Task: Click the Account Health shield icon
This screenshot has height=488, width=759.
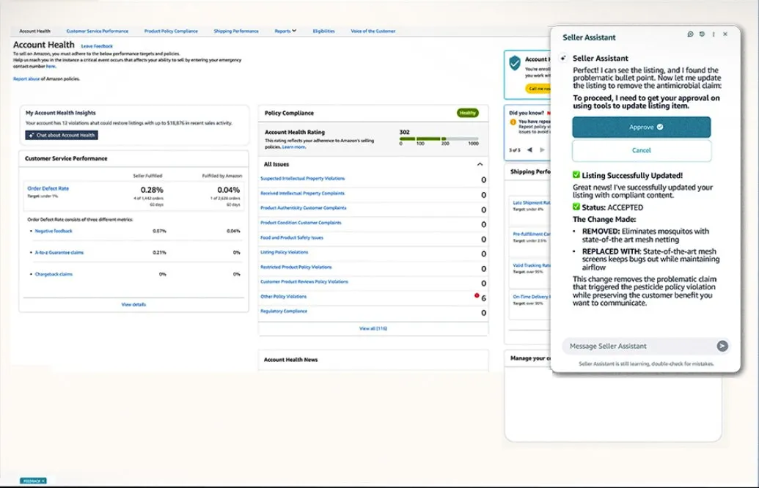Action: (x=515, y=63)
